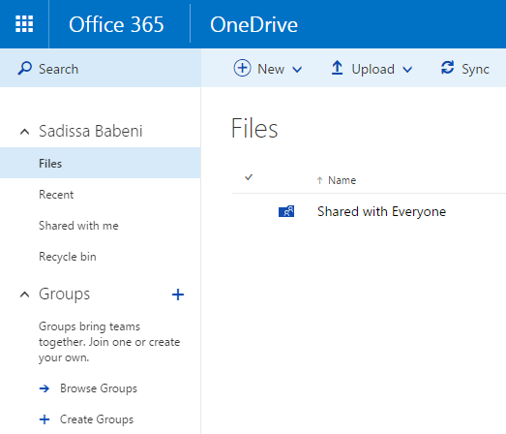Open the Office 365 app launcher grid

tap(24, 24)
